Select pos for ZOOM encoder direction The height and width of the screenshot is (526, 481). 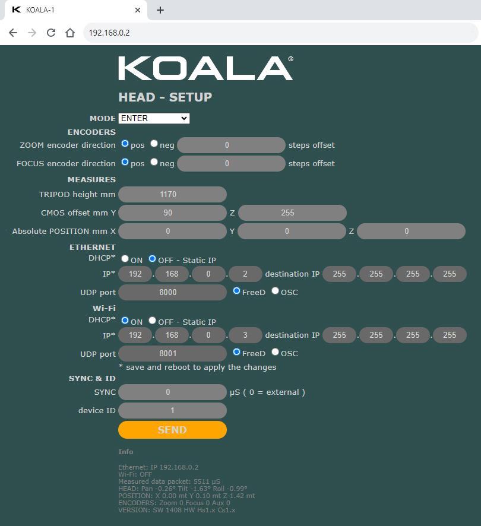pyautogui.click(x=125, y=144)
